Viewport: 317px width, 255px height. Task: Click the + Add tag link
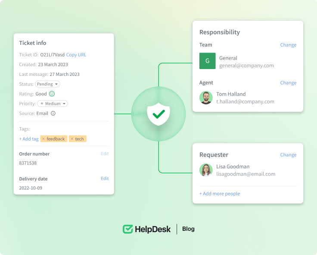(29, 139)
